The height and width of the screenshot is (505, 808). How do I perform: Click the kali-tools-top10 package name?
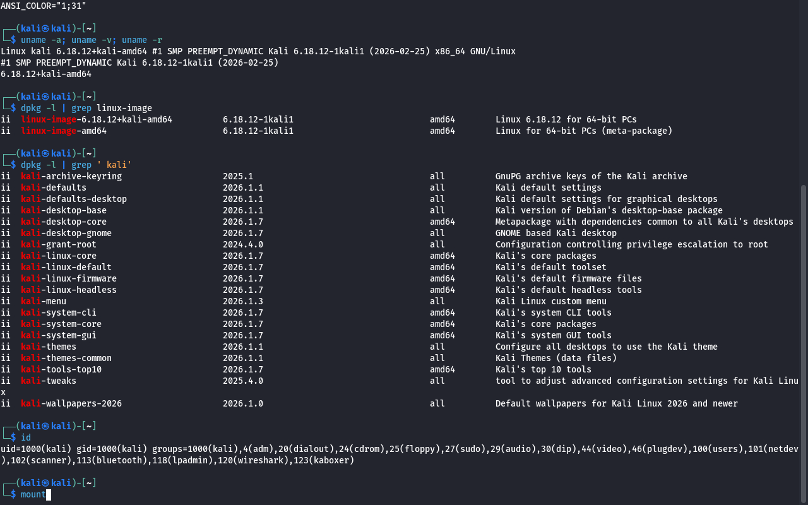click(61, 369)
